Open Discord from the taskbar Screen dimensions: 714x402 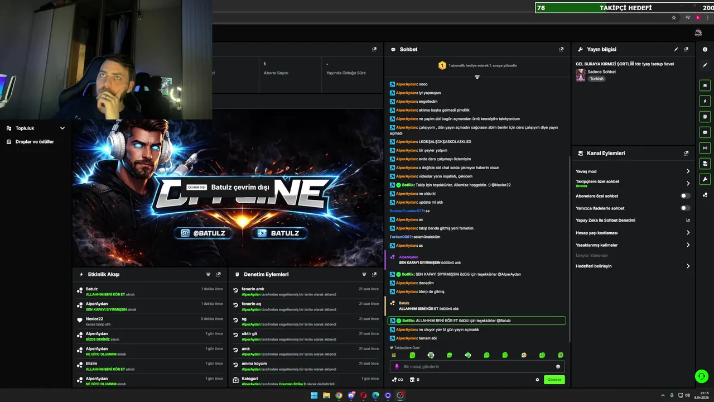coord(351,395)
